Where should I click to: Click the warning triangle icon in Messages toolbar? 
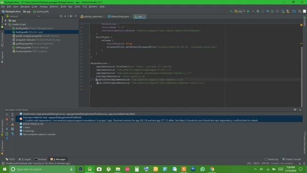click(x=12, y=124)
